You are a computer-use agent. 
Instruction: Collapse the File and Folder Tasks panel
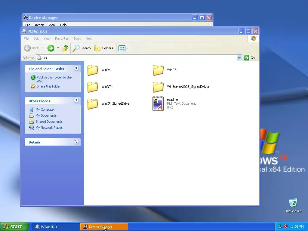(x=76, y=68)
